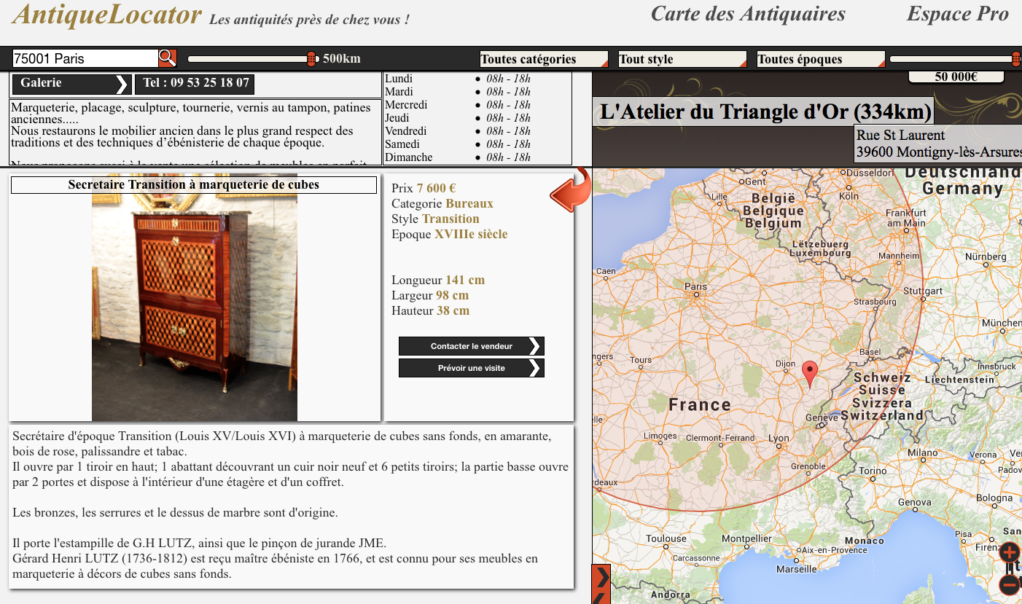Viewport: 1022px width, 604px height.
Task: Click the 500km distance slider handle
Action: click(x=311, y=59)
